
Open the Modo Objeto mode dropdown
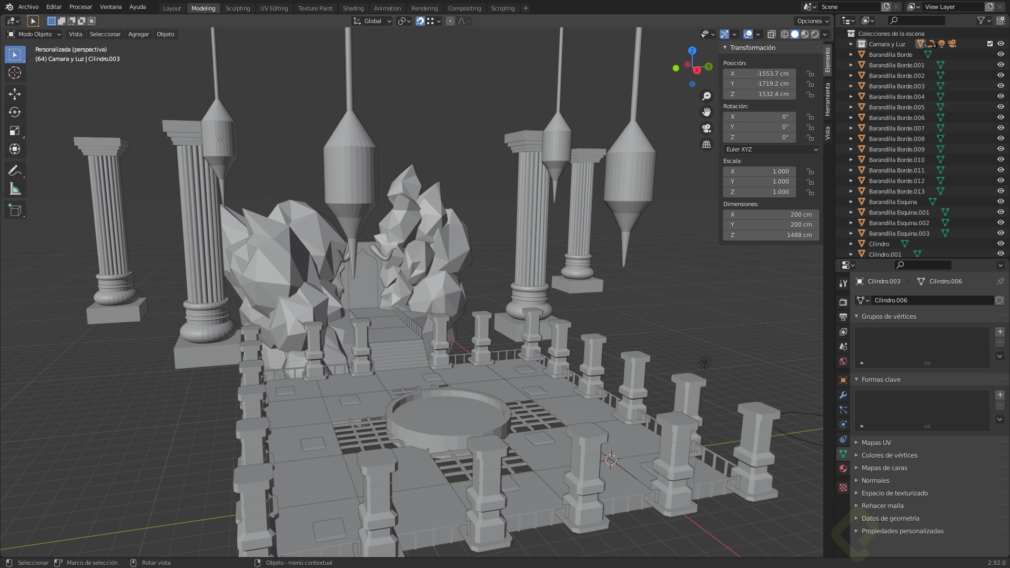tap(34, 34)
